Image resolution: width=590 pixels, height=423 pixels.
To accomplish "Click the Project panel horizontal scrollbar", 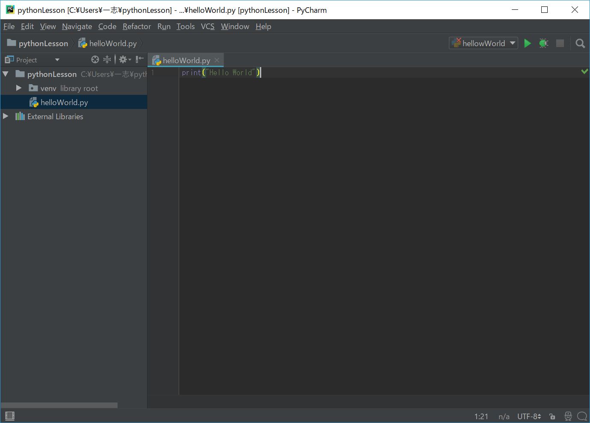I will tap(59, 405).
